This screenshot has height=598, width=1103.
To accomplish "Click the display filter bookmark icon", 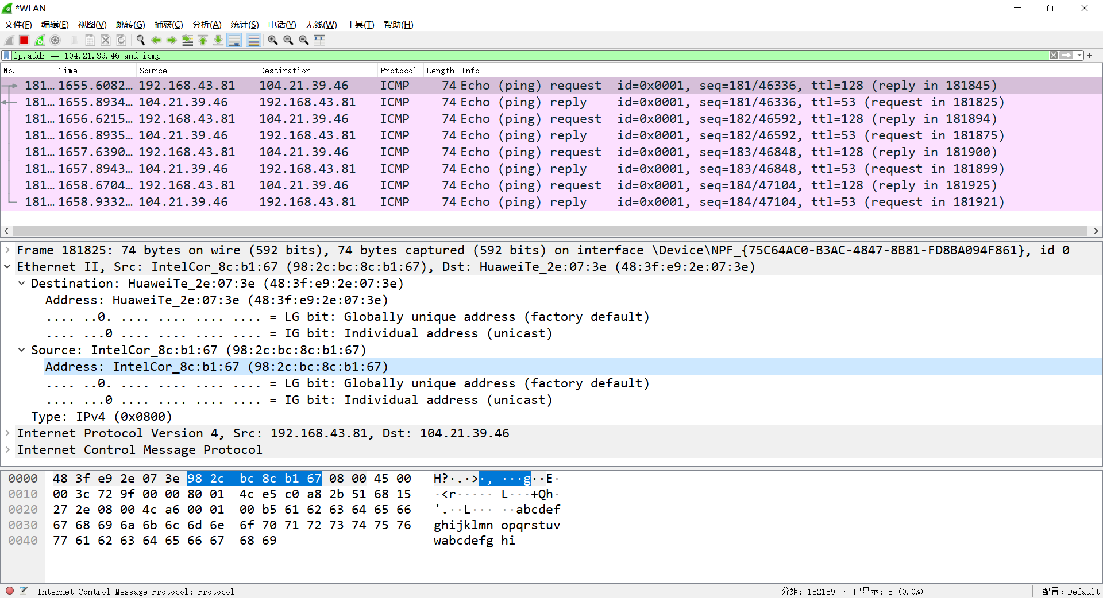I will tap(6, 56).
